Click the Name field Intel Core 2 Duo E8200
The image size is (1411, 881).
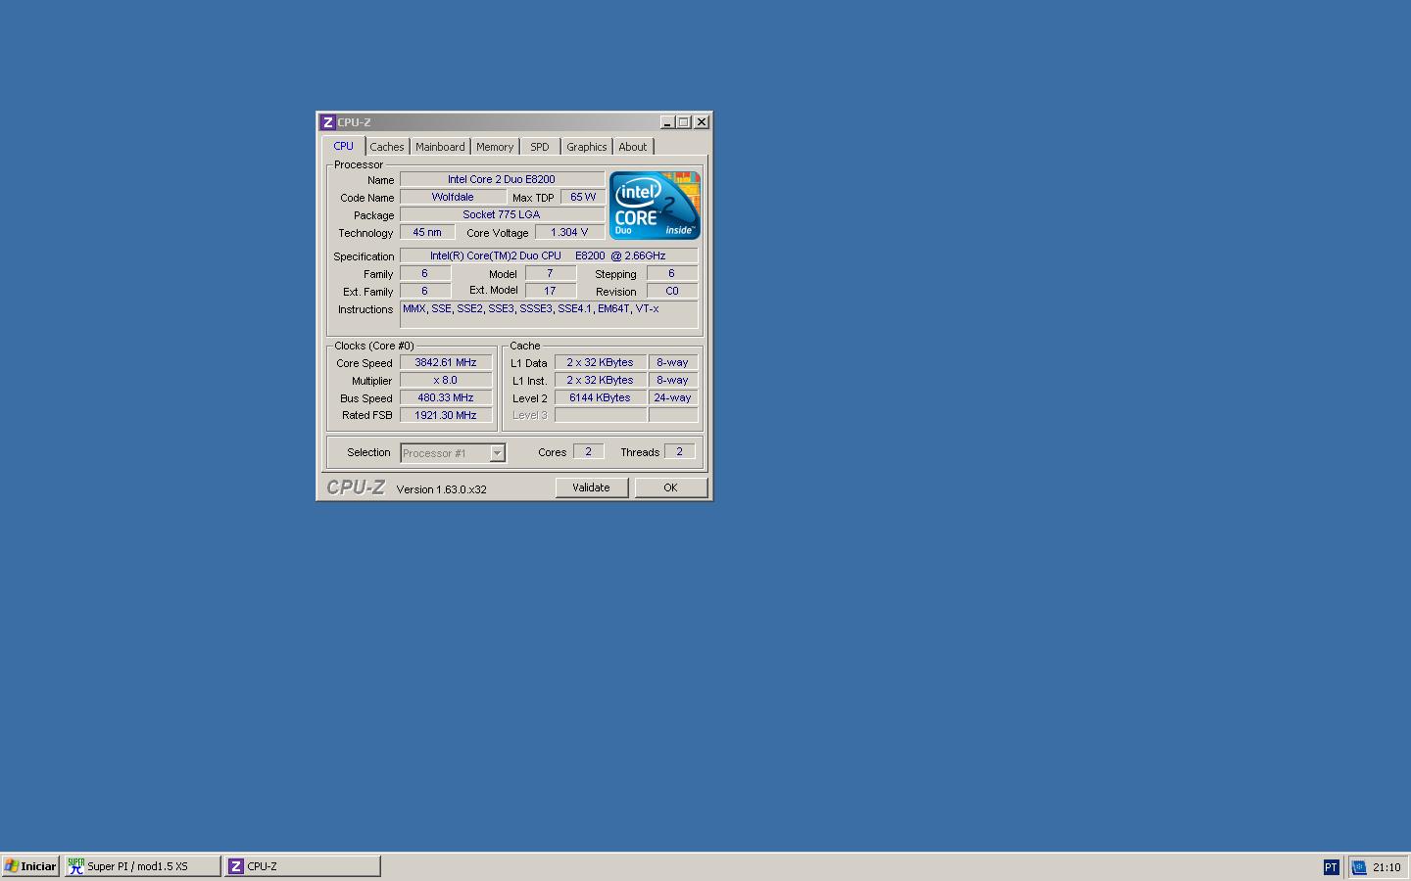point(502,179)
